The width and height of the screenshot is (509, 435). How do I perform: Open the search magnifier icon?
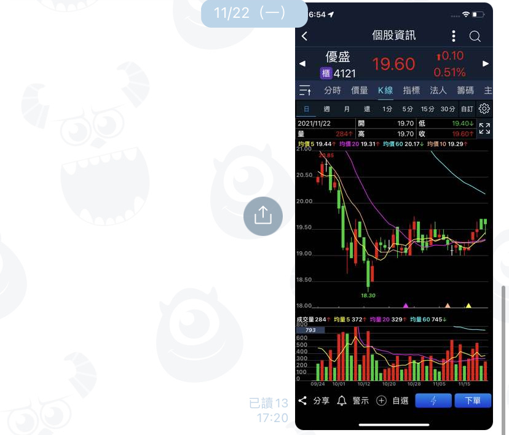[475, 36]
